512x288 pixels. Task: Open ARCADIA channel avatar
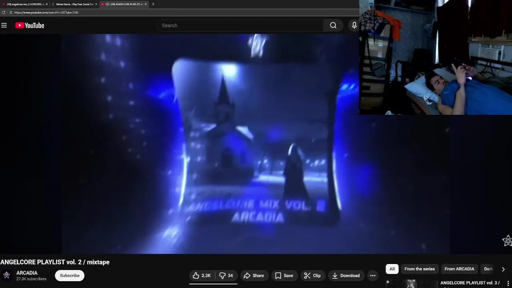pyautogui.click(x=6, y=275)
